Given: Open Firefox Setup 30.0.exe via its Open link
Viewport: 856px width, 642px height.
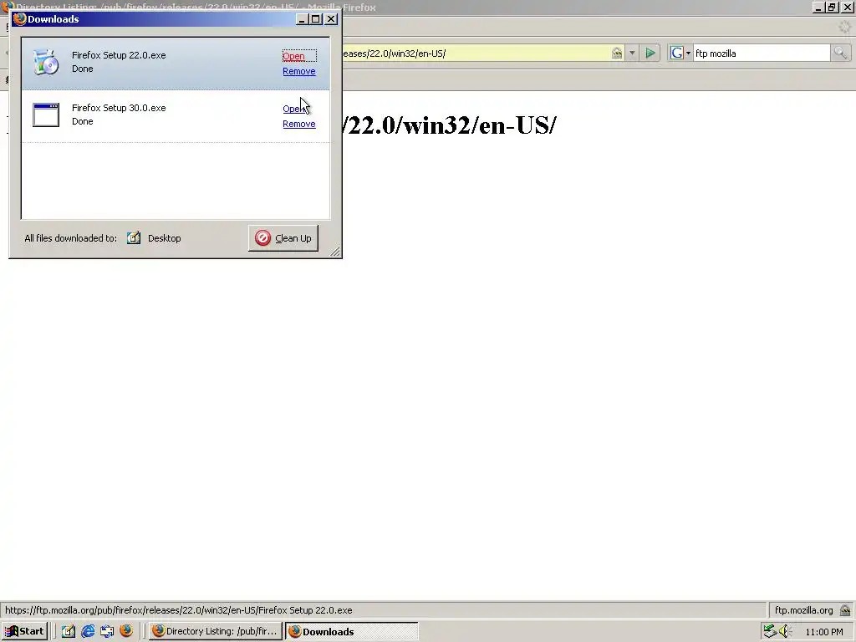Looking at the screenshot, I should (293, 109).
